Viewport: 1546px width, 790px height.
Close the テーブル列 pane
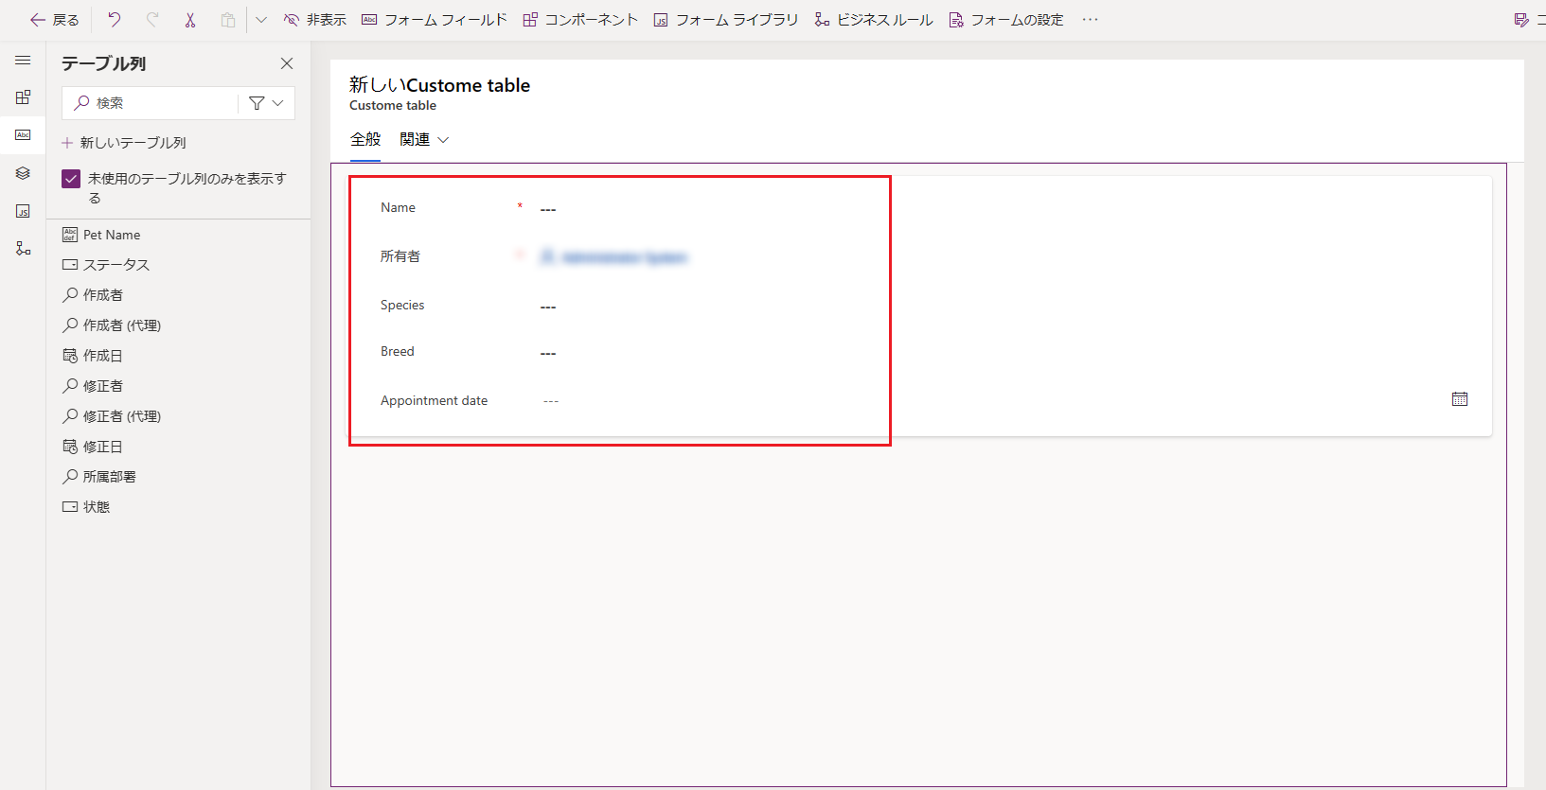287,63
